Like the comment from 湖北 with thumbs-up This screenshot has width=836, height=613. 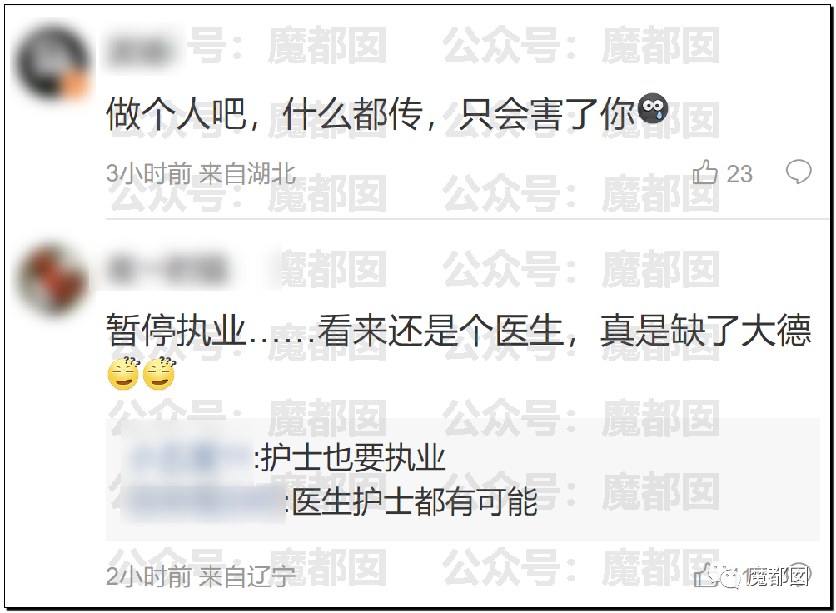click(x=704, y=173)
